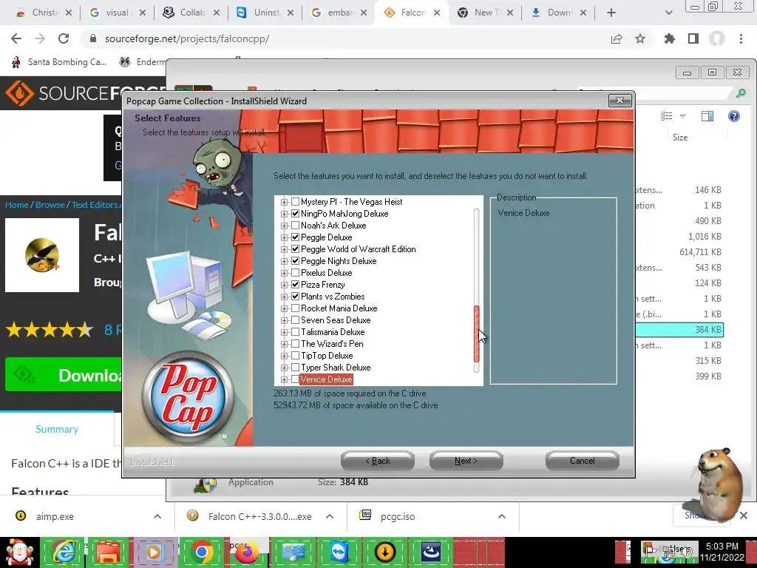Share this page icon in address bar
The image size is (757, 568).
(x=617, y=38)
